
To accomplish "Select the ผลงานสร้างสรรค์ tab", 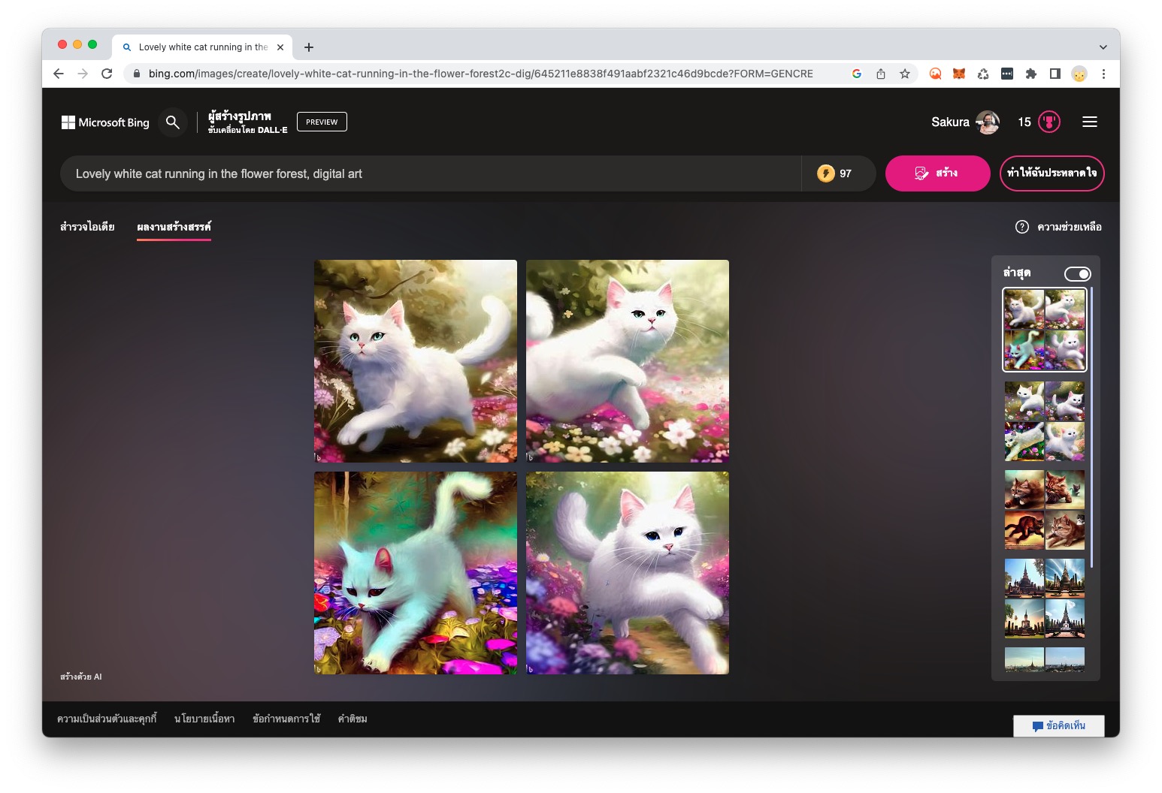I will pos(174,227).
